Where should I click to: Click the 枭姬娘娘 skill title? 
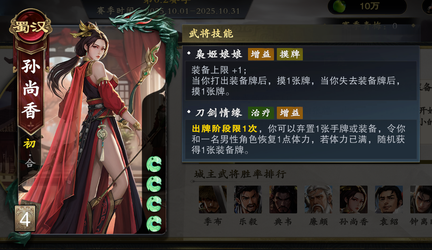tap(219, 54)
